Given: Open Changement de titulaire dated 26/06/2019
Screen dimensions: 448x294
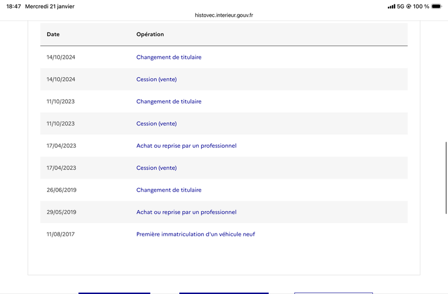Looking at the screenshot, I should [169, 190].
